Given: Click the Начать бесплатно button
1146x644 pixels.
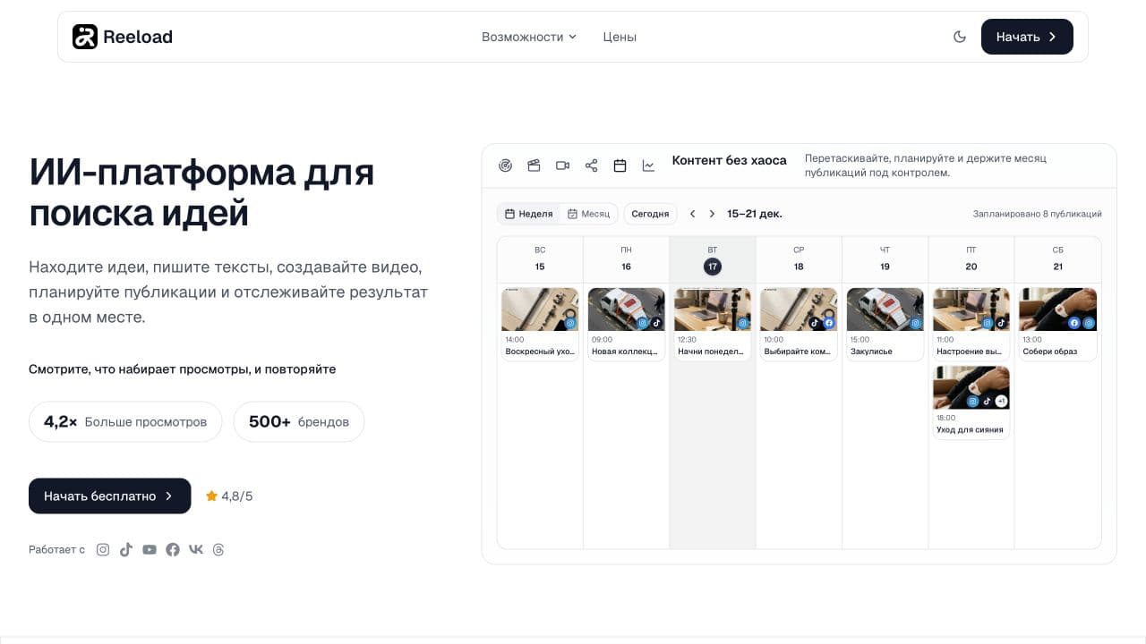Looking at the screenshot, I should (x=109, y=496).
